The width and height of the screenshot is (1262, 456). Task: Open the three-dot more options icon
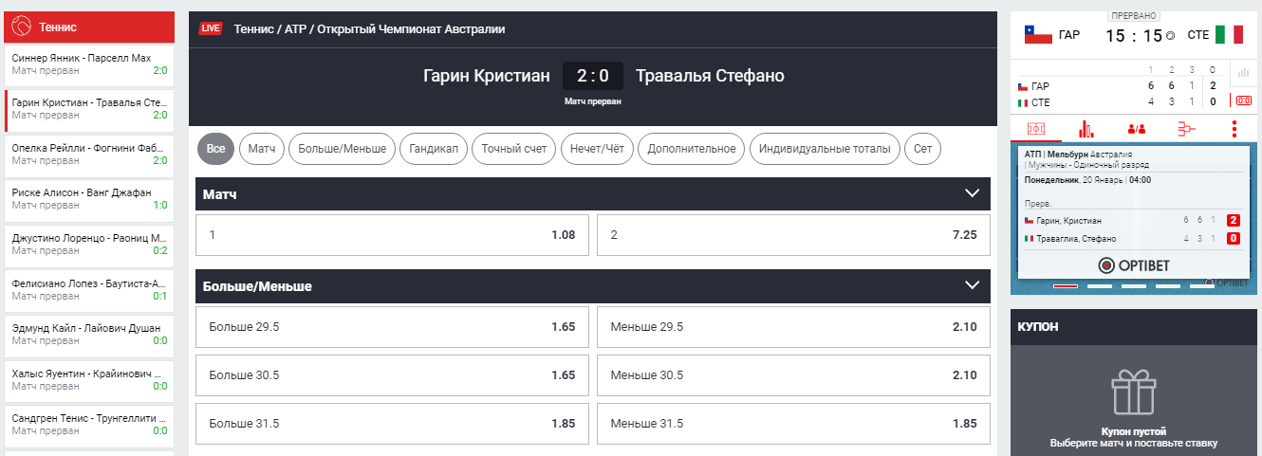(1235, 129)
